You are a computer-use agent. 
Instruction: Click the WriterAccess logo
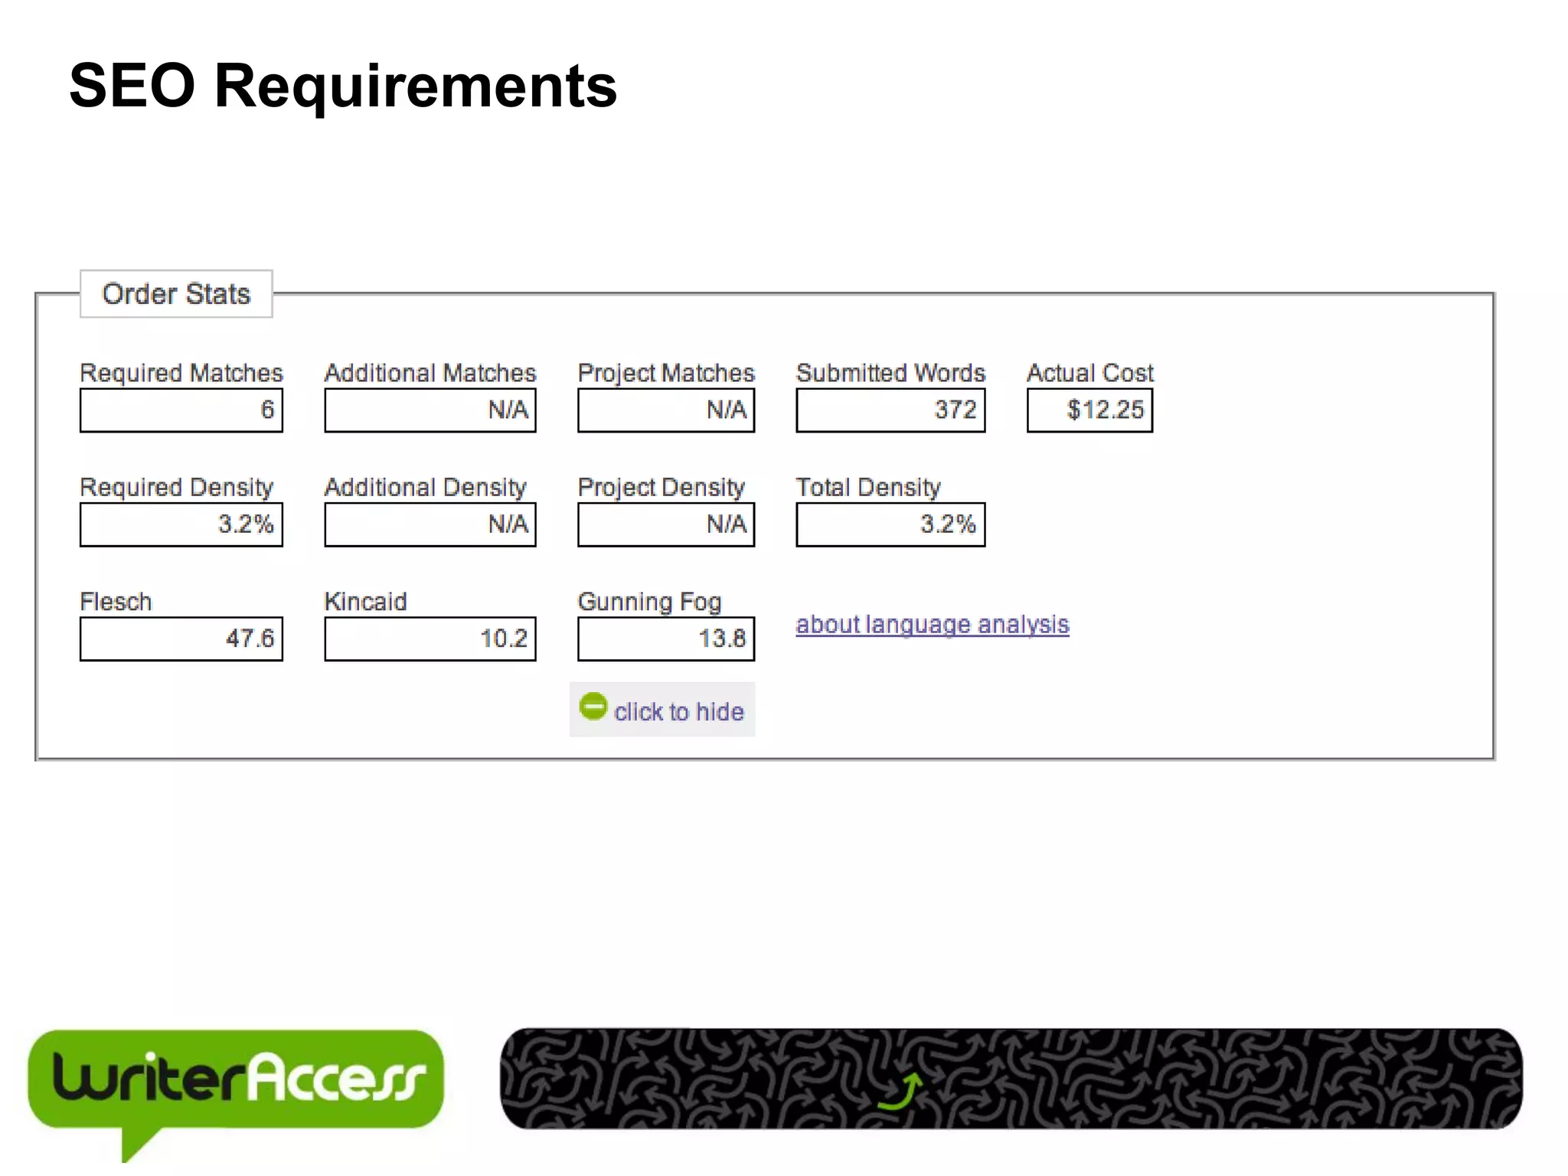(235, 1080)
